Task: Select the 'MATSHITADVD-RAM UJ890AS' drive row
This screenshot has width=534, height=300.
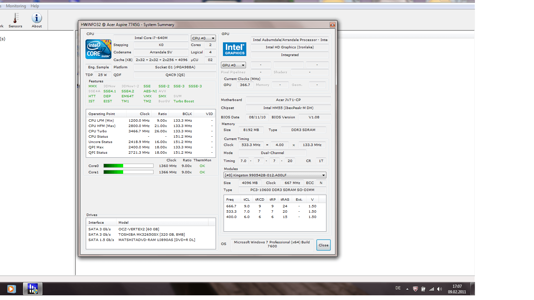Action: [x=151, y=240]
